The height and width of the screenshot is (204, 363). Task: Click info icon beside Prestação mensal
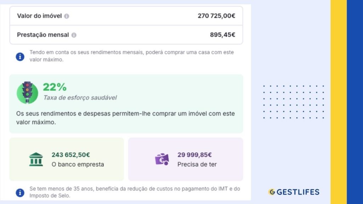point(74,35)
